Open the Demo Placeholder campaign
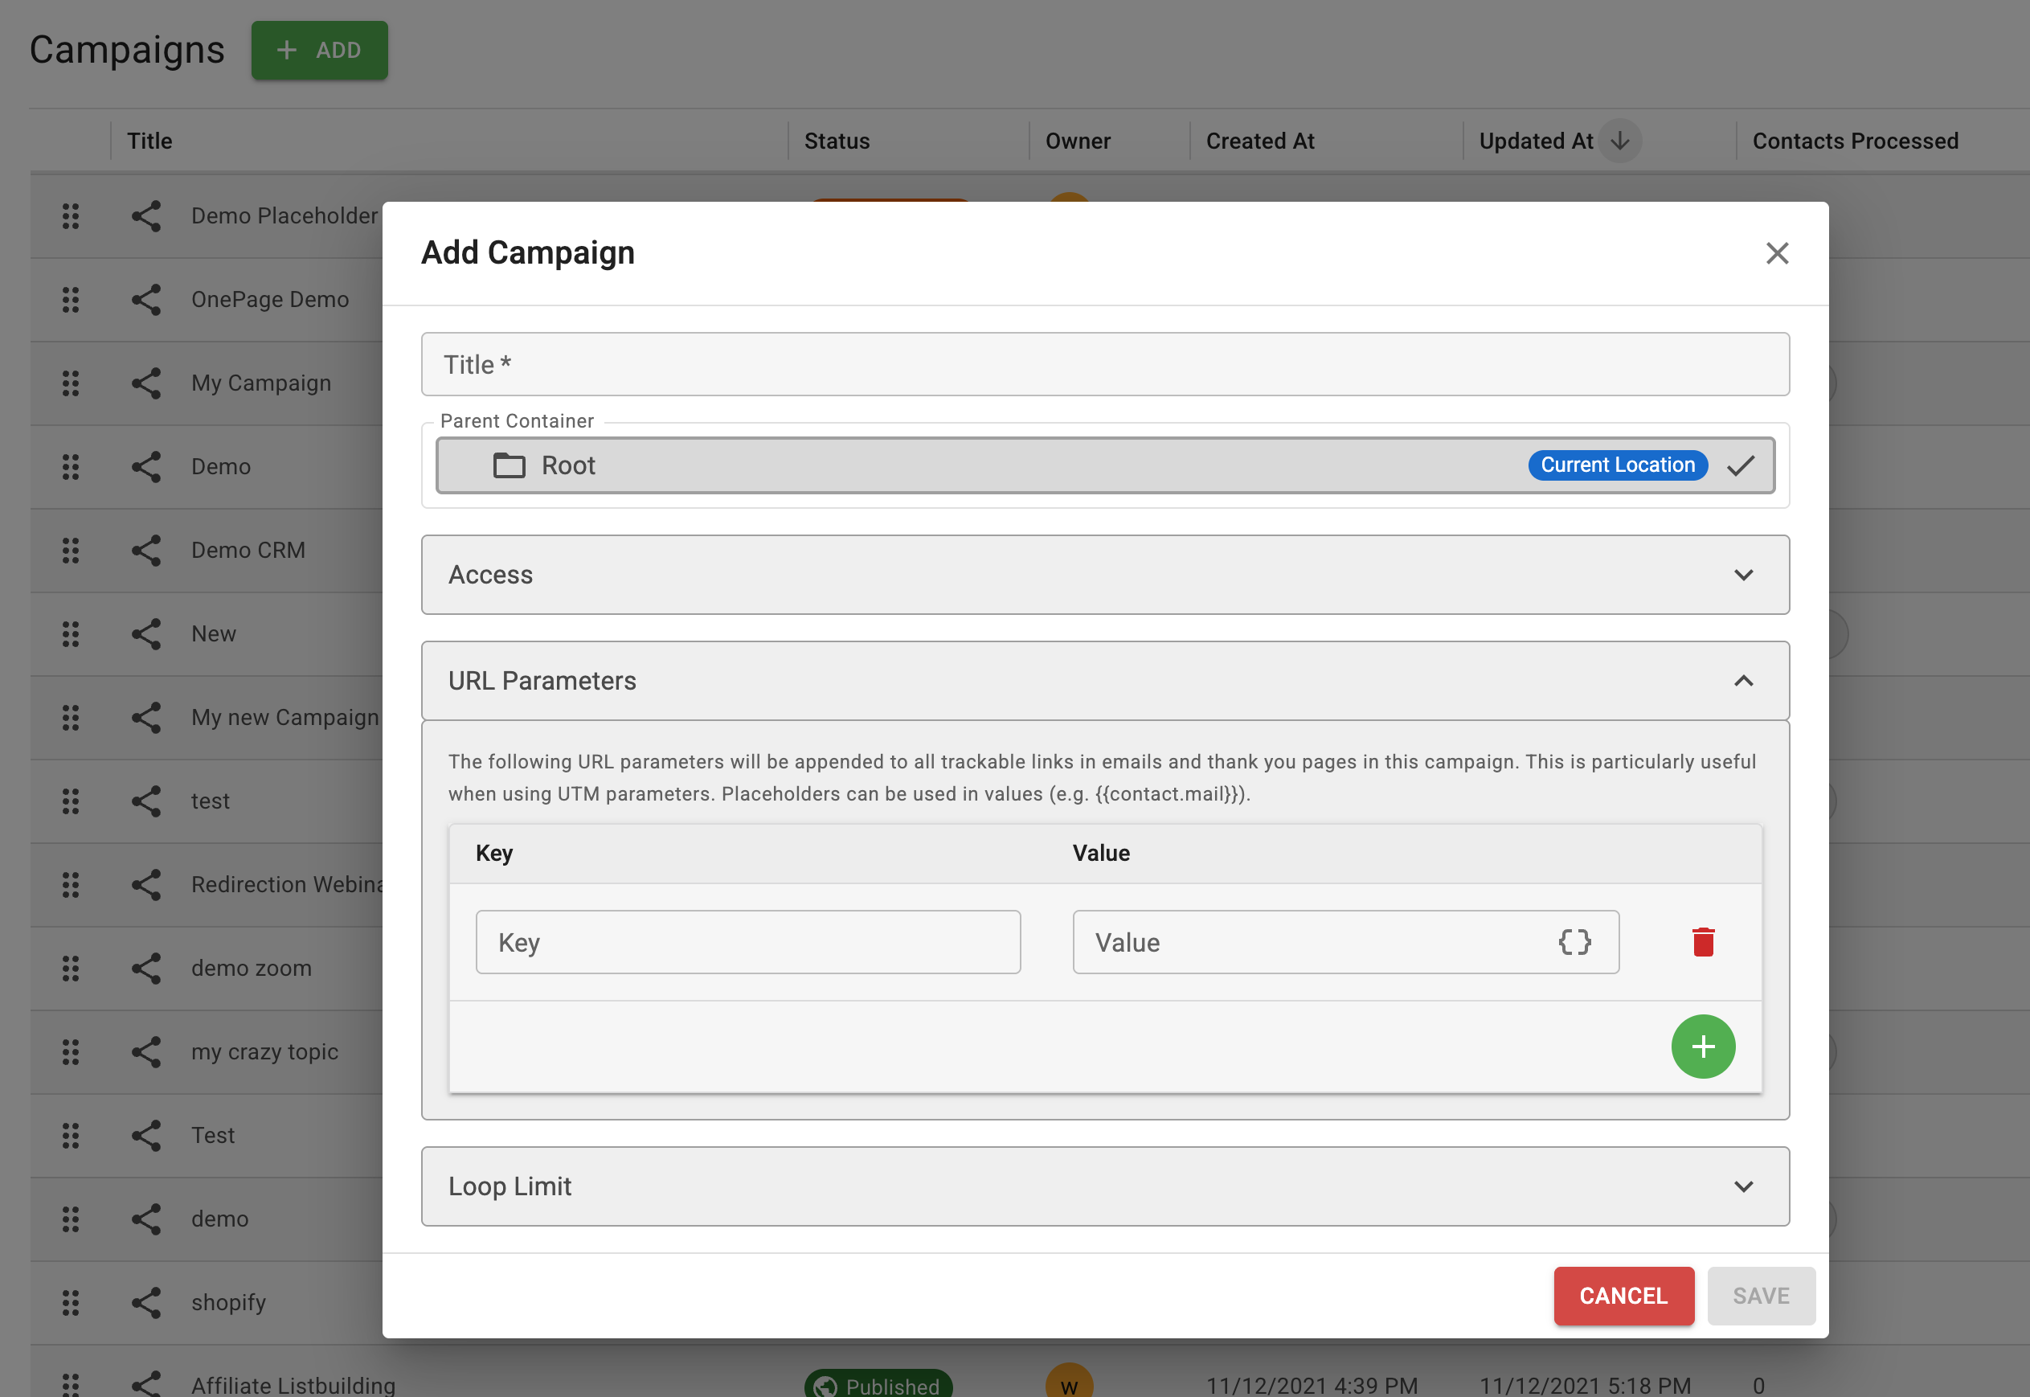Screen dimensions: 2030x1397 [284, 215]
